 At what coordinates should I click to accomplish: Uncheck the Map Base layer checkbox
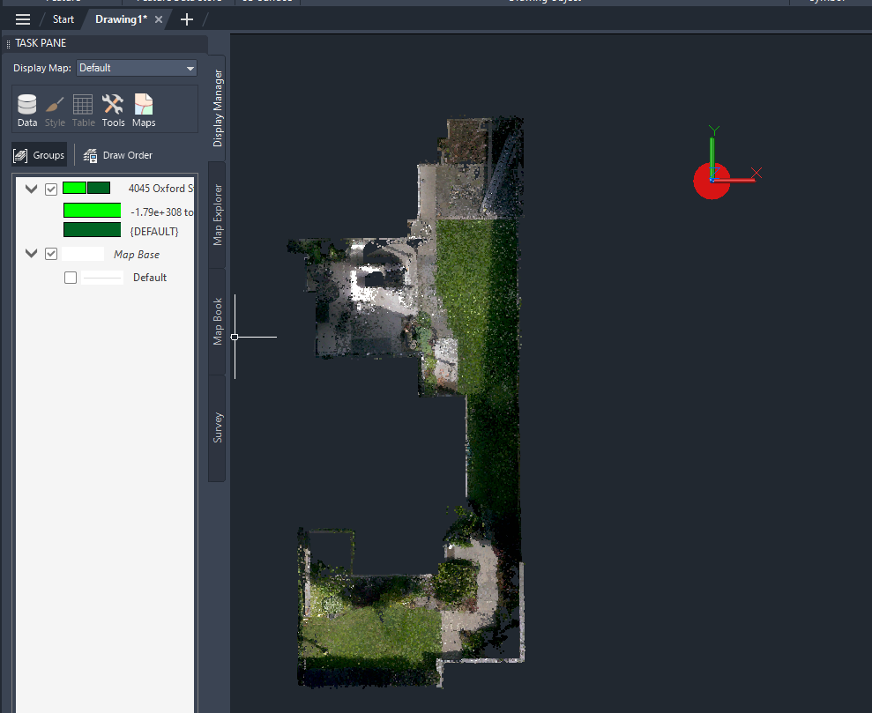[x=51, y=253]
